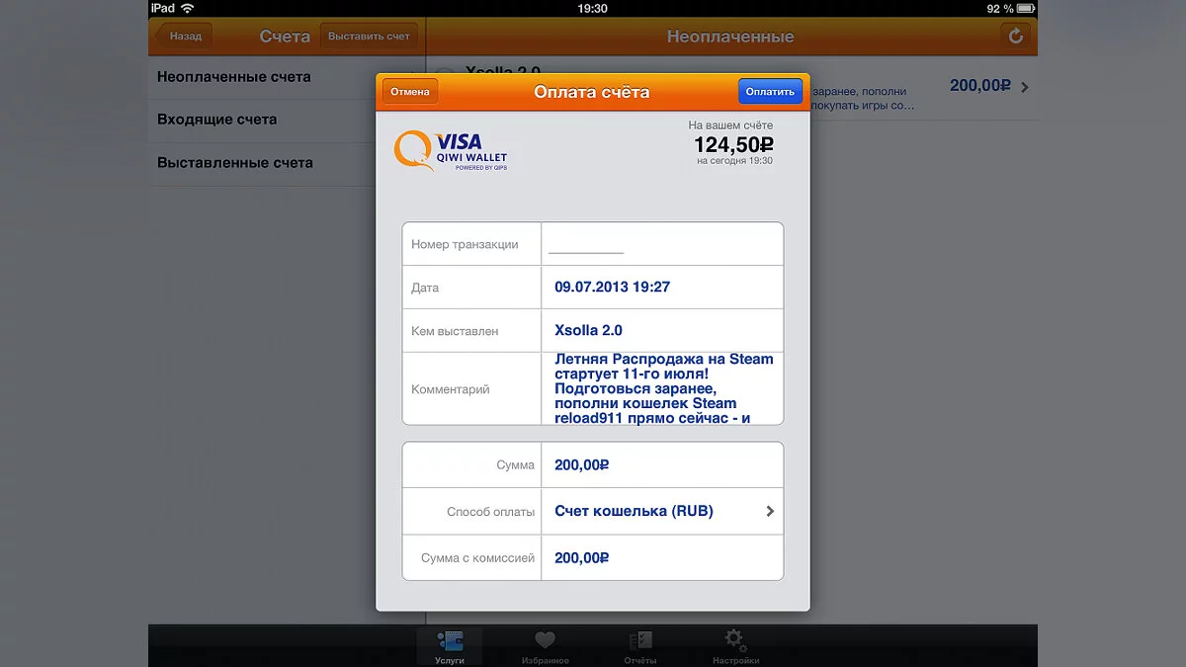The height and width of the screenshot is (667, 1186).
Task: Open the Настройки tab
Action: tap(735, 647)
